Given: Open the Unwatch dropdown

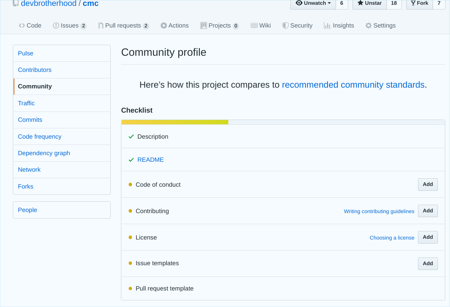Looking at the screenshot, I should (x=313, y=3).
